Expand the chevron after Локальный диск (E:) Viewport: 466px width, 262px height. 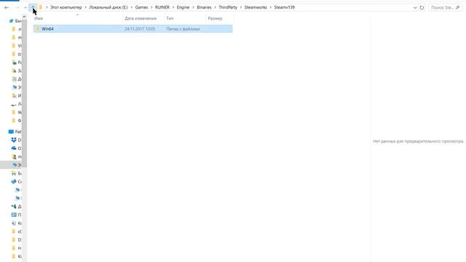point(131,7)
